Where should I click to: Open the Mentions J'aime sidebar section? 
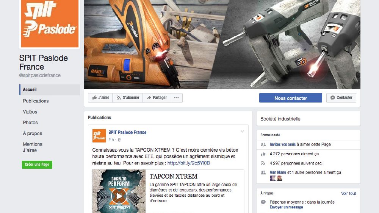33,147
